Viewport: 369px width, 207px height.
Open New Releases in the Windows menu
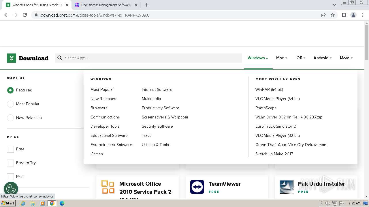(x=103, y=99)
